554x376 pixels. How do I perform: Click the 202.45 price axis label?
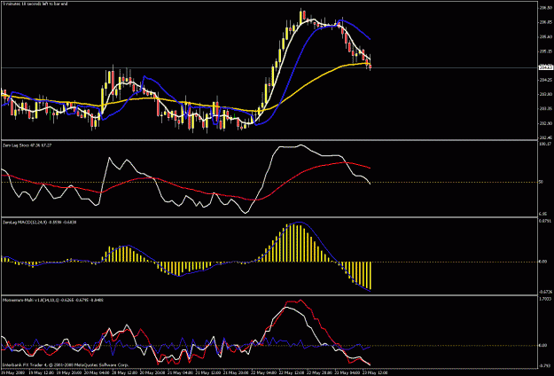pyautogui.click(x=544, y=137)
